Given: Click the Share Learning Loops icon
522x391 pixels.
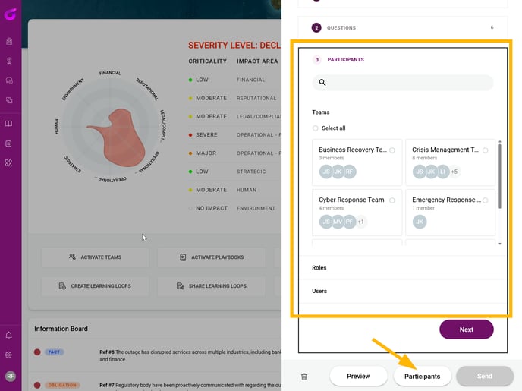Looking at the screenshot, I should 180,285.
